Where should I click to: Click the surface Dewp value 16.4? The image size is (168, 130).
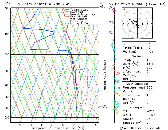point(150,64)
